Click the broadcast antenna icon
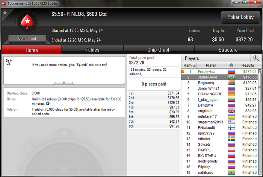Image resolution: width=263 pixels, height=177 pixels. pyautogui.click(x=9, y=62)
